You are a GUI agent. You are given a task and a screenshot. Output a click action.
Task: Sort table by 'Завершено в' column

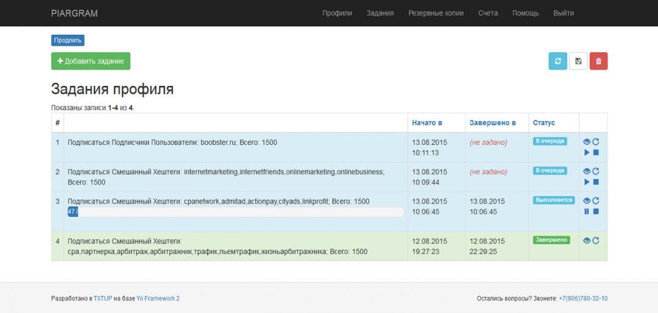492,123
